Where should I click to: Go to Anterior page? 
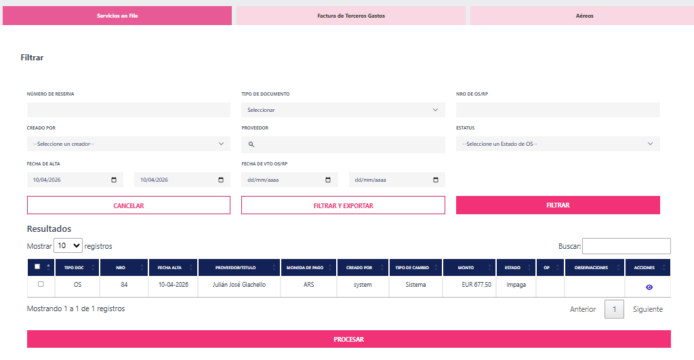coord(582,309)
